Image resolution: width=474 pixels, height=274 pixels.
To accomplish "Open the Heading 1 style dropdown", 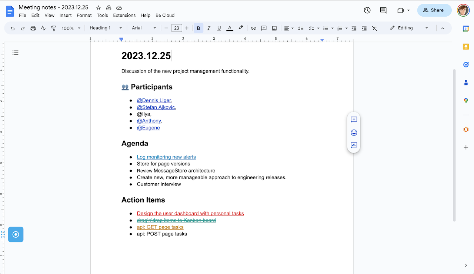I will coord(106,28).
